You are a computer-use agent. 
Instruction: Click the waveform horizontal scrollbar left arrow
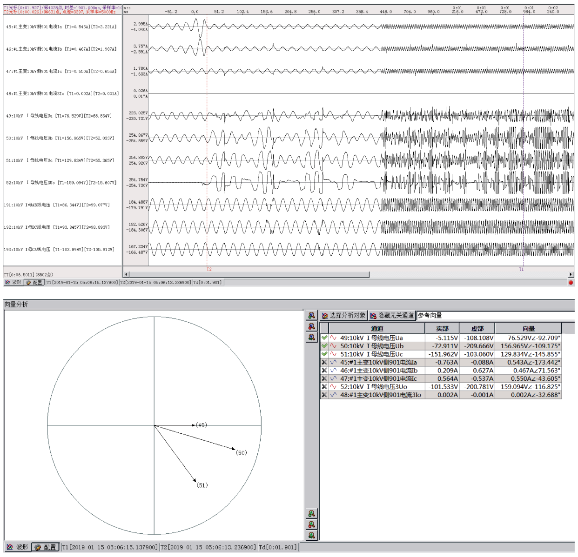point(126,274)
